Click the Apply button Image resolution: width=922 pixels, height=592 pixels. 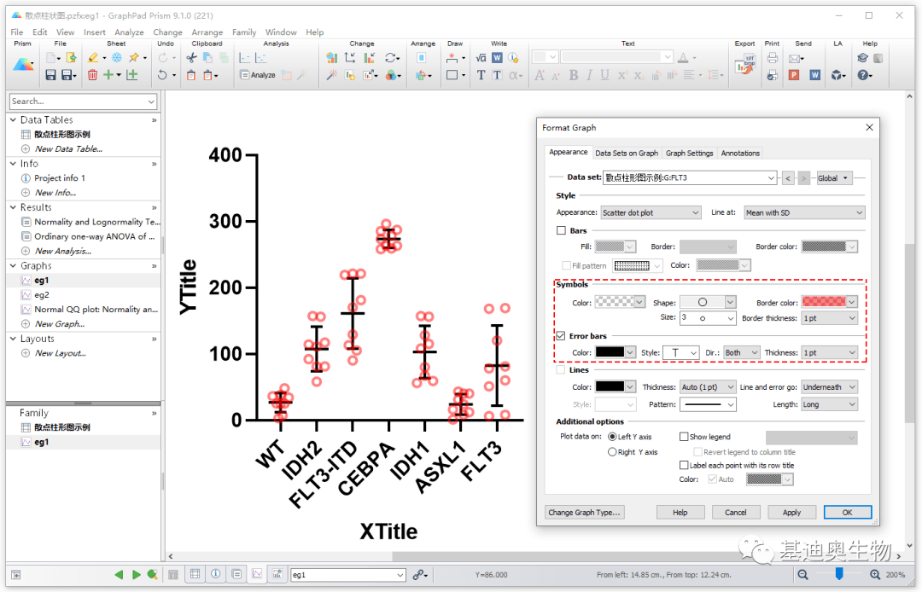click(x=791, y=513)
